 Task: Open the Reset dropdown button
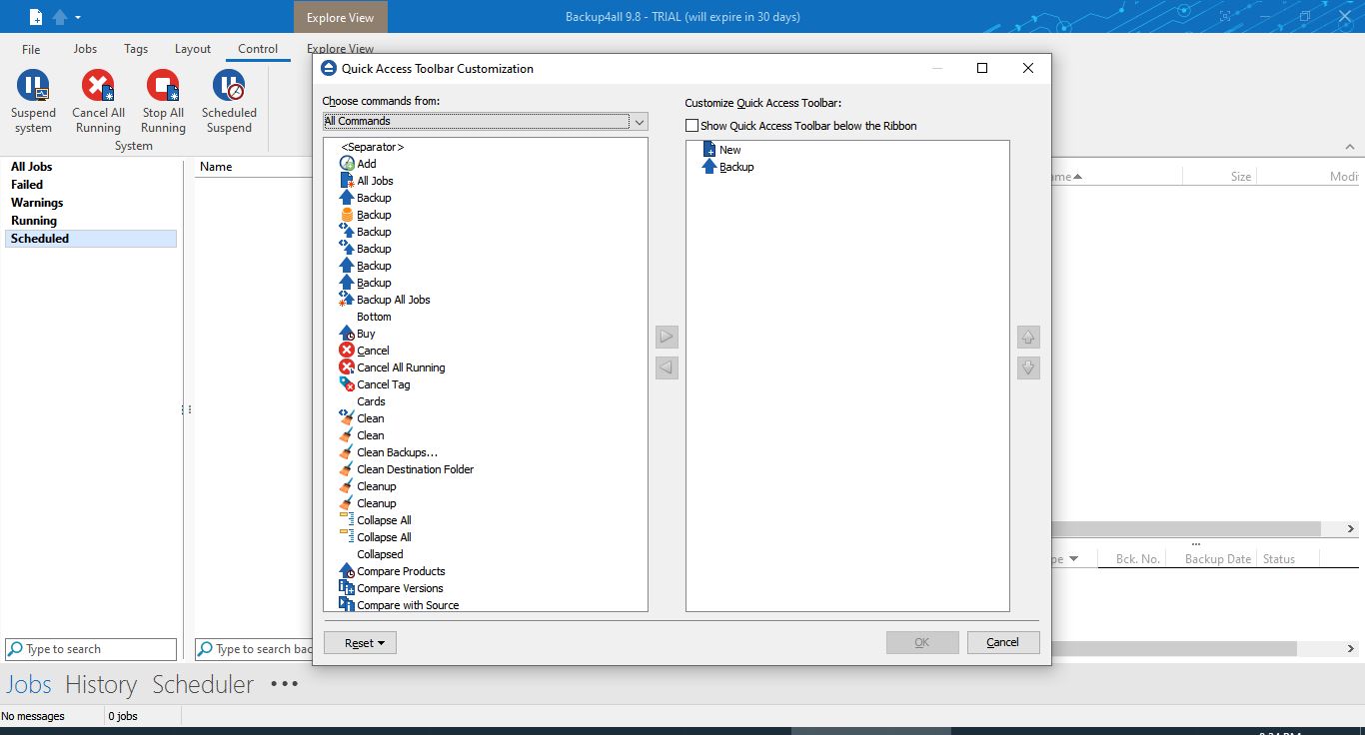(360, 643)
